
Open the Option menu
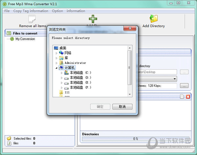coord(57,11)
